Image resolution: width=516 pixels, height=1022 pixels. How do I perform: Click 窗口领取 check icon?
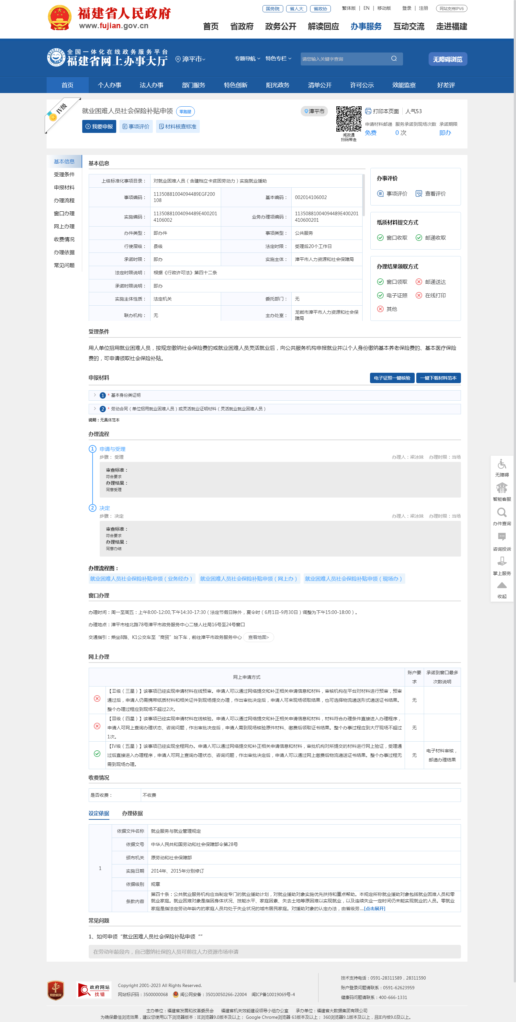coord(380,282)
